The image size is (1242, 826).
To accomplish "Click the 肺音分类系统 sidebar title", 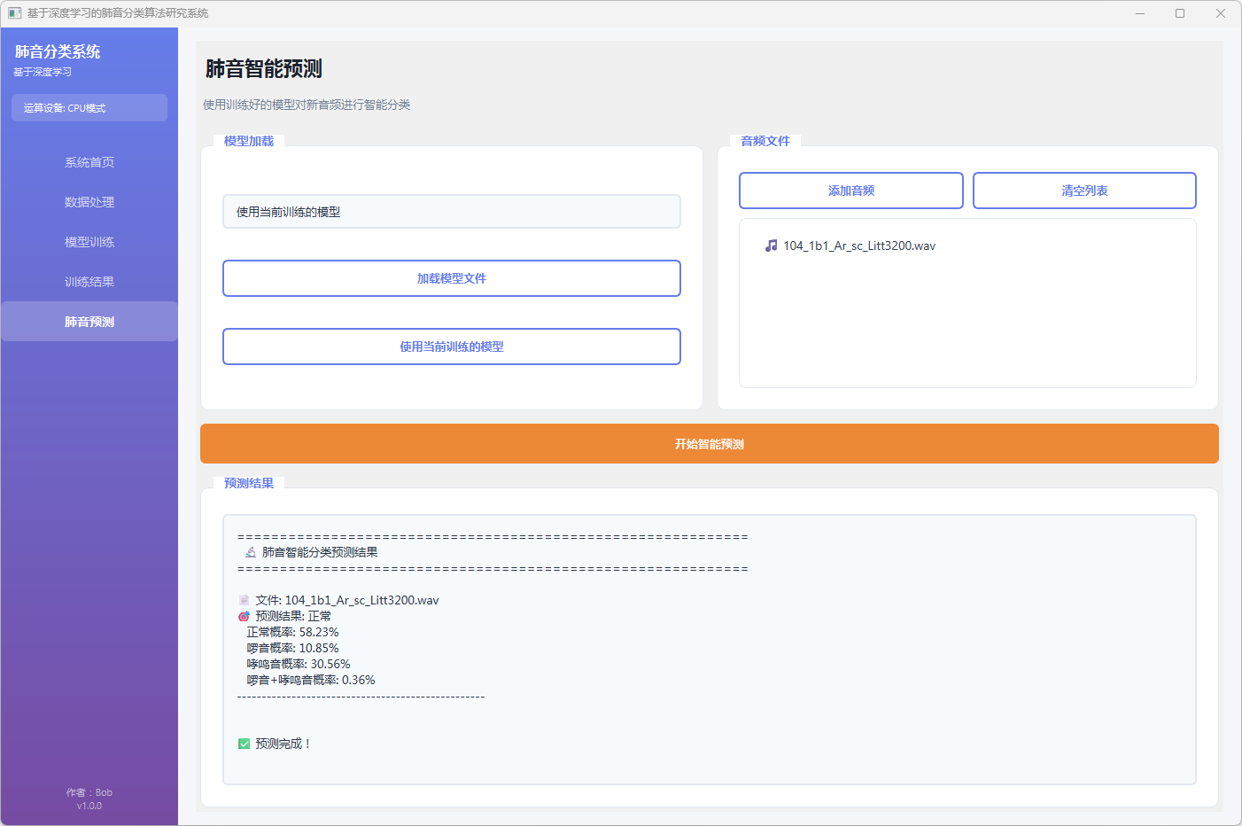I will (58, 51).
